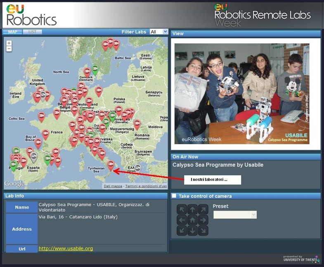Viewport: 324px width, 267px height.
Task: Click the Termini e condizioni d'uso link
Action: tap(146, 186)
